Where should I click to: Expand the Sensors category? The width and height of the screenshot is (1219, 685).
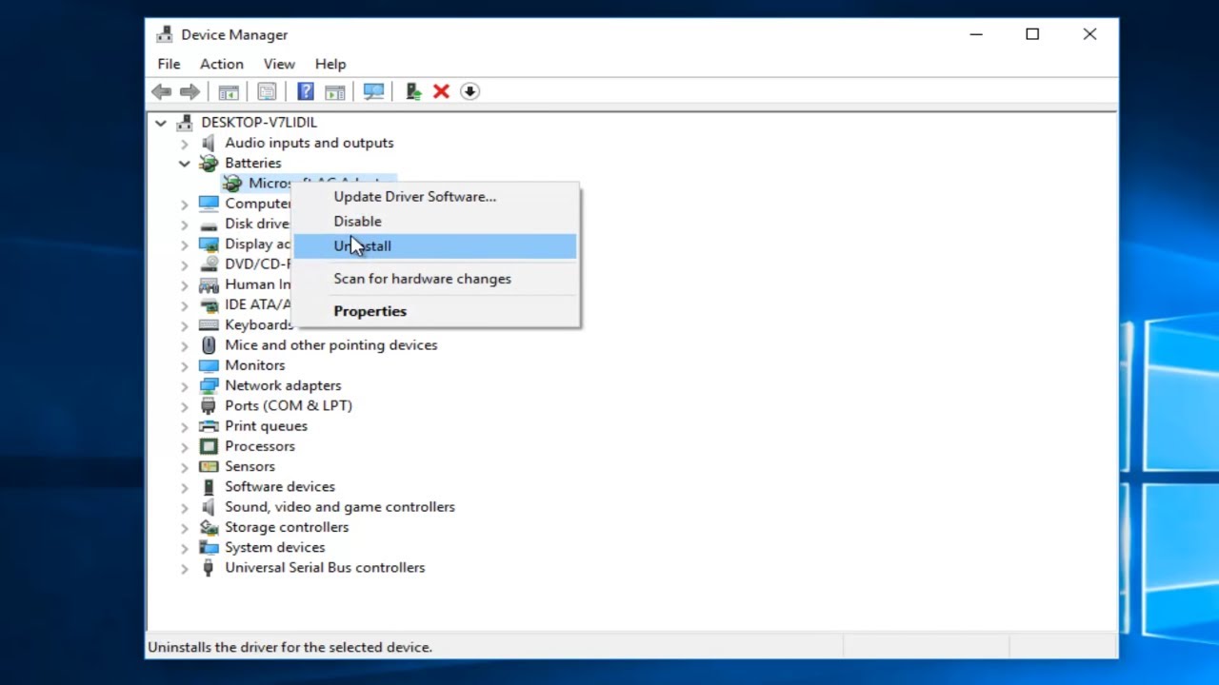point(184,467)
